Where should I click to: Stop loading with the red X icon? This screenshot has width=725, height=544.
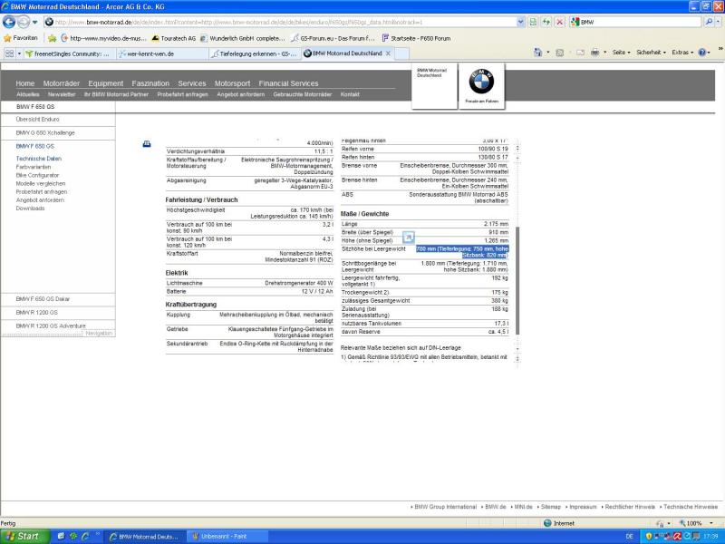coord(559,22)
